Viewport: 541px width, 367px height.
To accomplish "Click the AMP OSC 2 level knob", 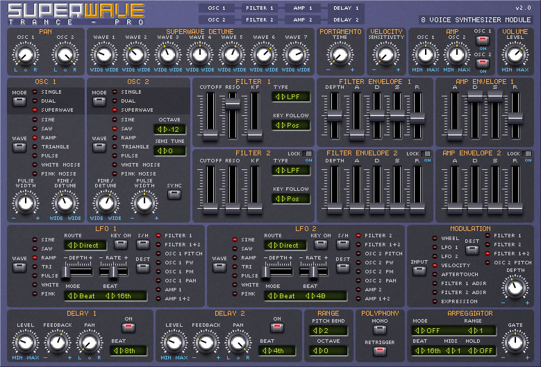I will pyautogui.click(x=457, y=55).
